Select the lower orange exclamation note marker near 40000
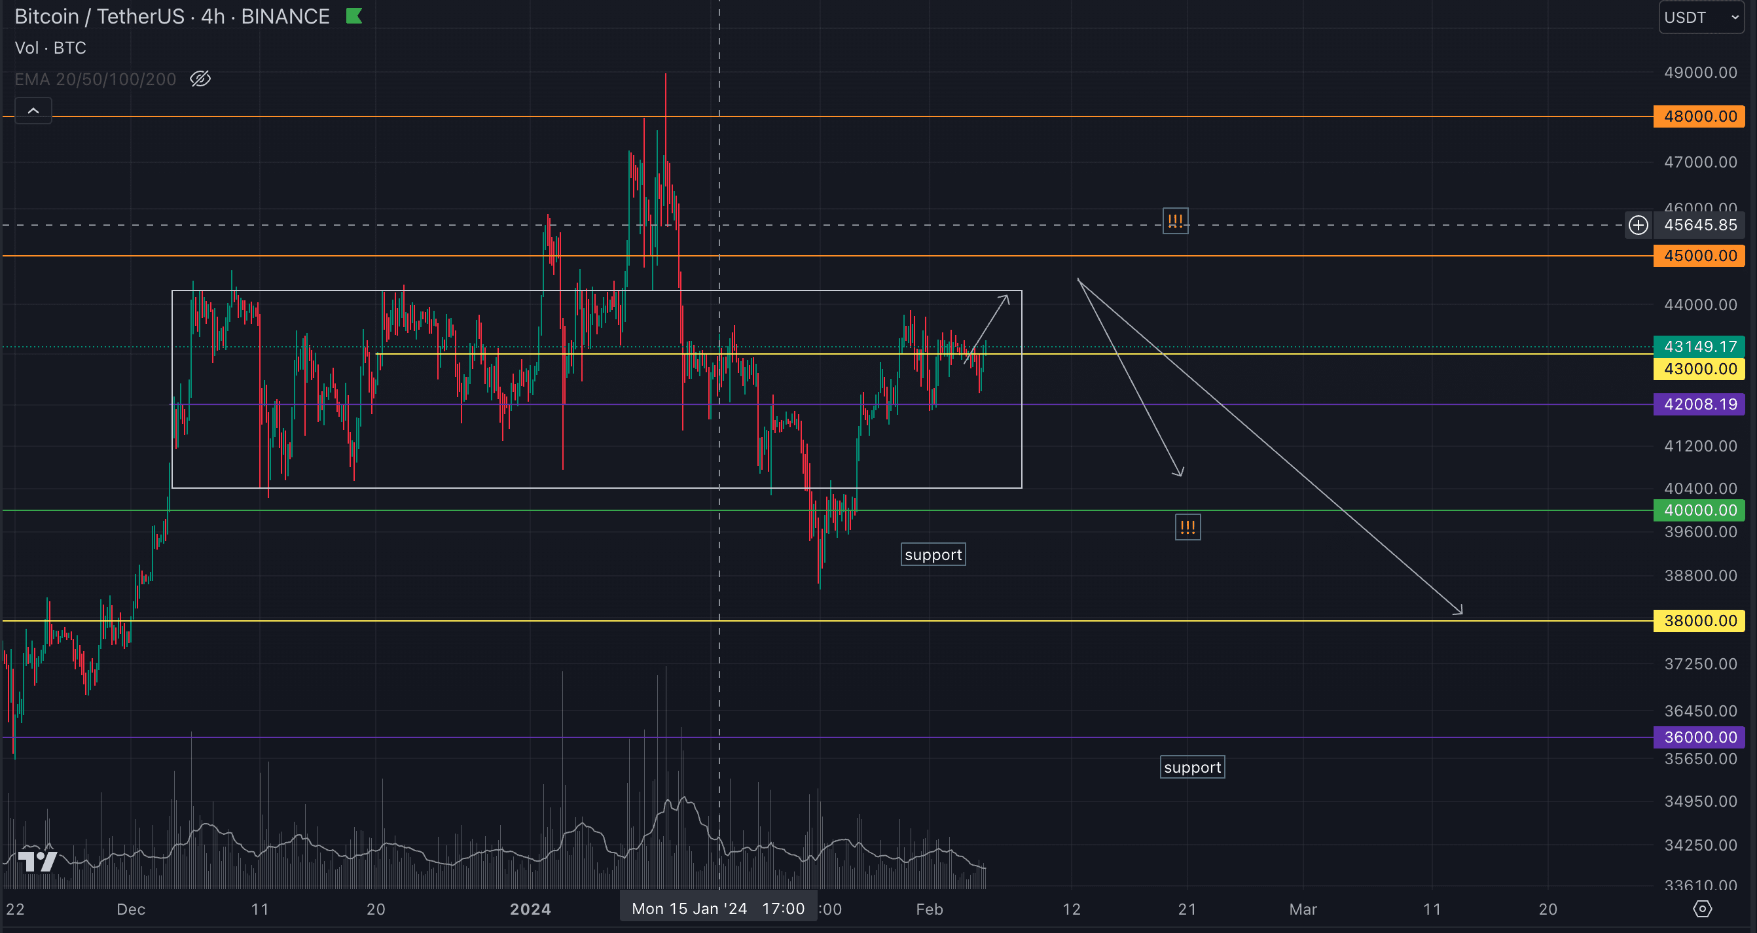The height and width of the screenshot is (933, 1757). click(x=1187, y=527)
